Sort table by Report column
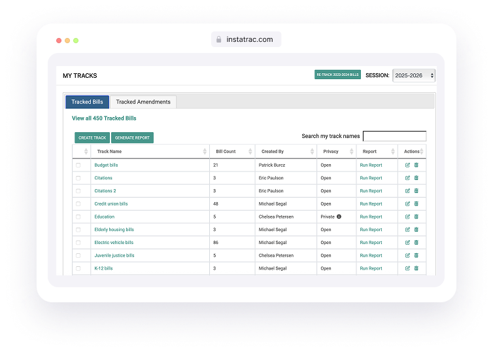The height and width of the screenshot is (352, 493). (377, 152)
